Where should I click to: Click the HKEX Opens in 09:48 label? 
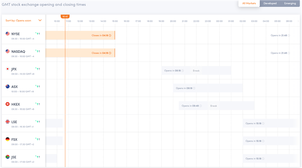(190, 106)
